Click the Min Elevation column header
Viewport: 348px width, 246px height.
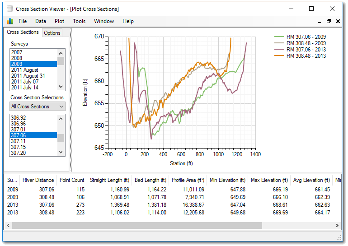click(x=227, y=180)
